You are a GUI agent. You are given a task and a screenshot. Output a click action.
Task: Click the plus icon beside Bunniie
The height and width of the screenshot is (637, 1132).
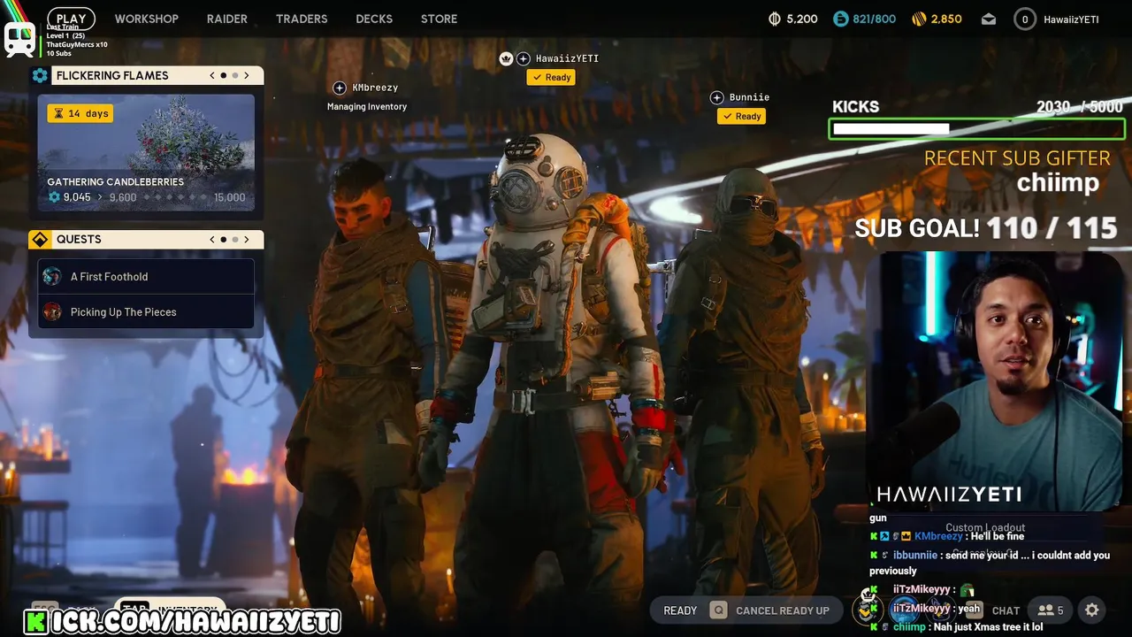pos(716,97)
